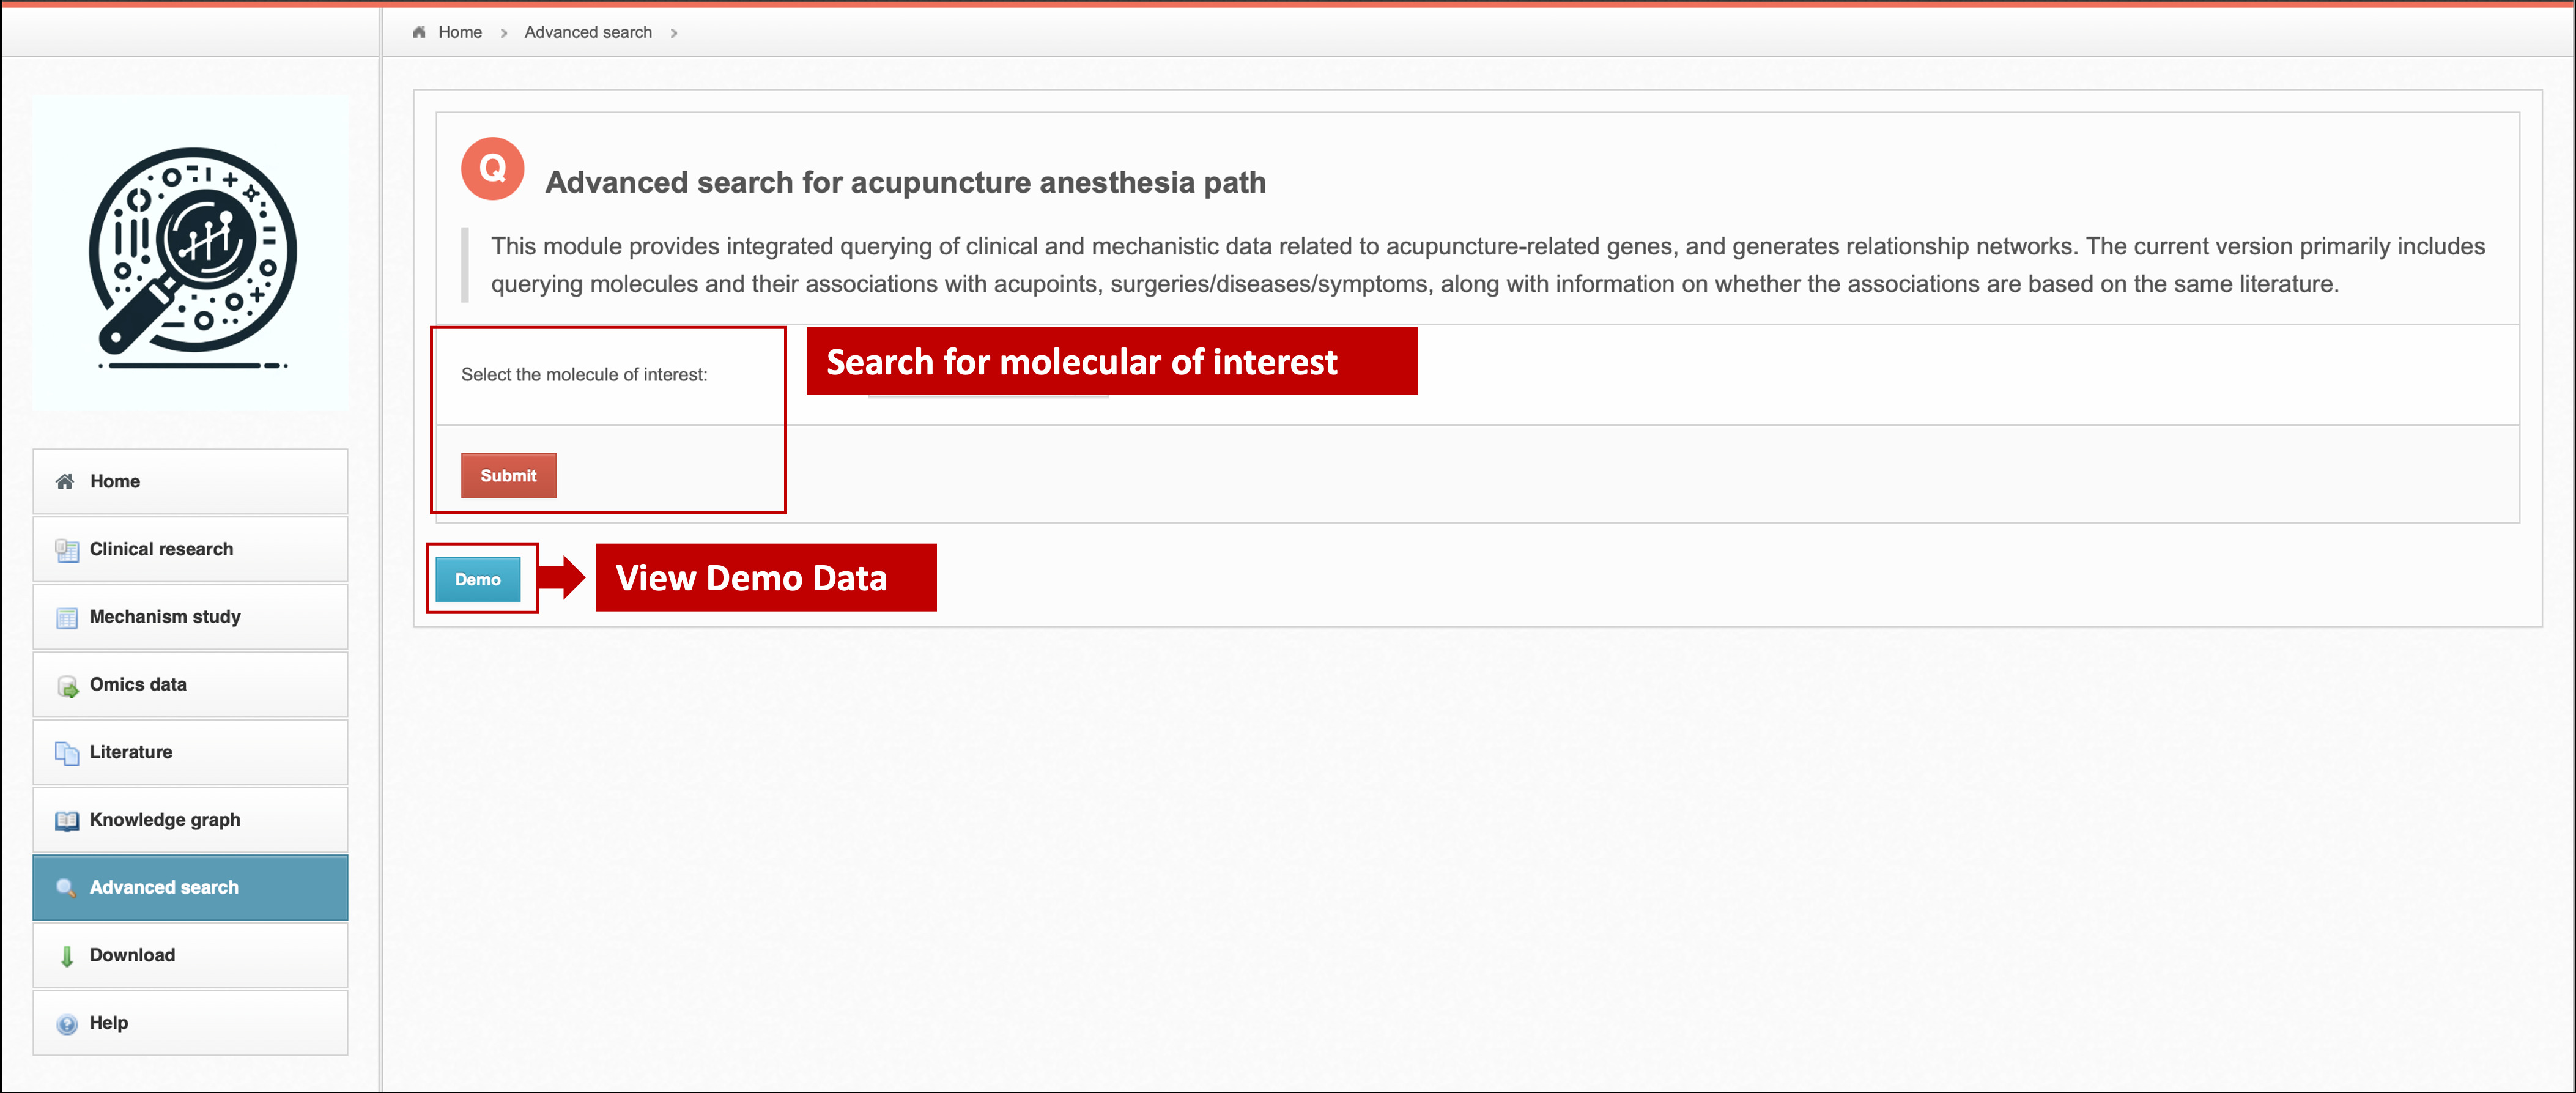Open the Clinical research menu item
The height and width of the screenshot is (1093, 2576).
(x=161, y=549)
